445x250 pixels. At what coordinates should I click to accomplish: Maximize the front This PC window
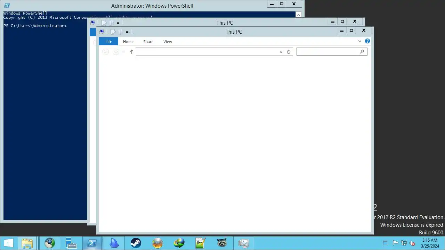point(351,31)
